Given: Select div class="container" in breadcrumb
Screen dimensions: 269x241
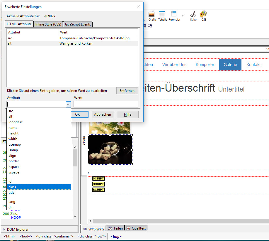Looking at the screenshot, I should point(55,236).
